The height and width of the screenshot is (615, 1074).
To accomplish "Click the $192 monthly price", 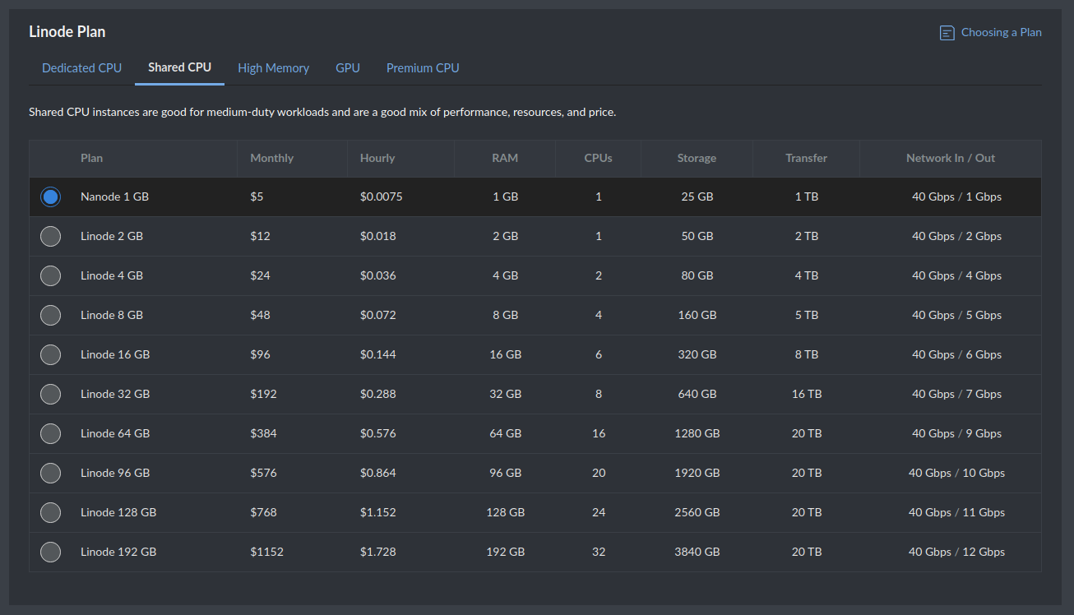I will (263, 395).
